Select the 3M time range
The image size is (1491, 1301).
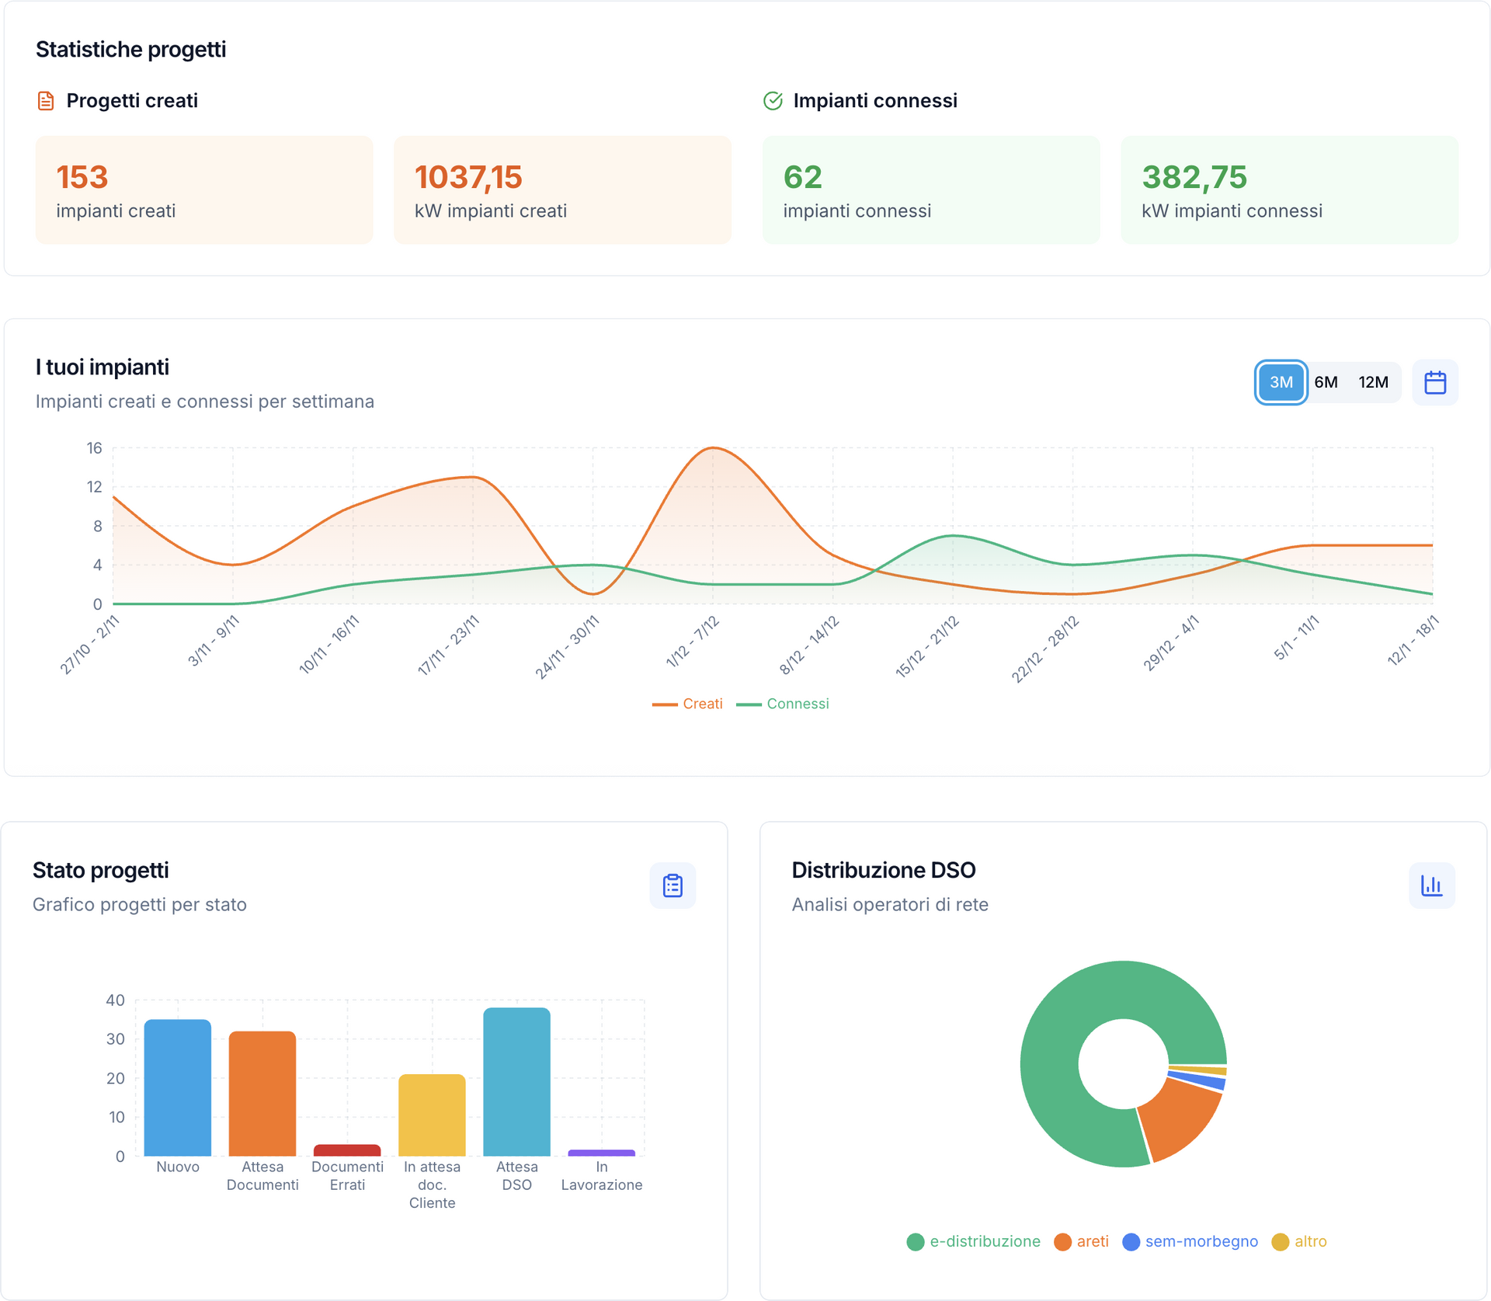point(1281,382)
